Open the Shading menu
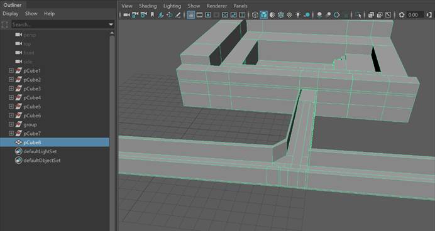This screenshot has width=435, height=231. pyautogui.click(x=148, y=6)
